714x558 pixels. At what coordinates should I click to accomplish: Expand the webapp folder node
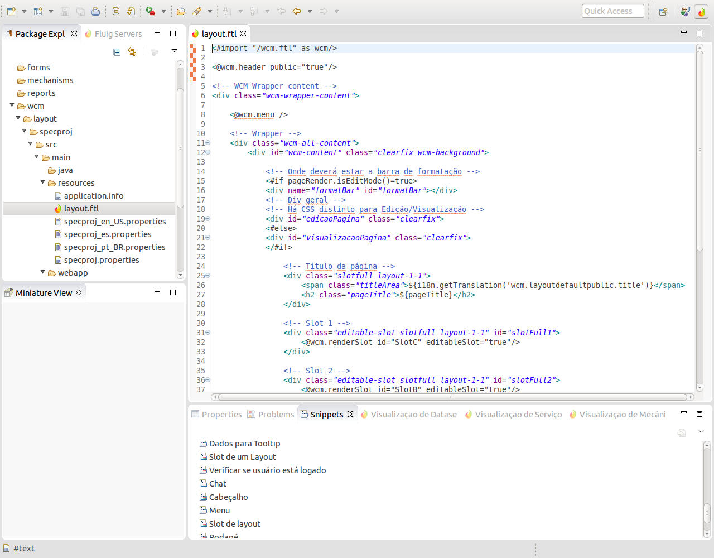(42, 272)
